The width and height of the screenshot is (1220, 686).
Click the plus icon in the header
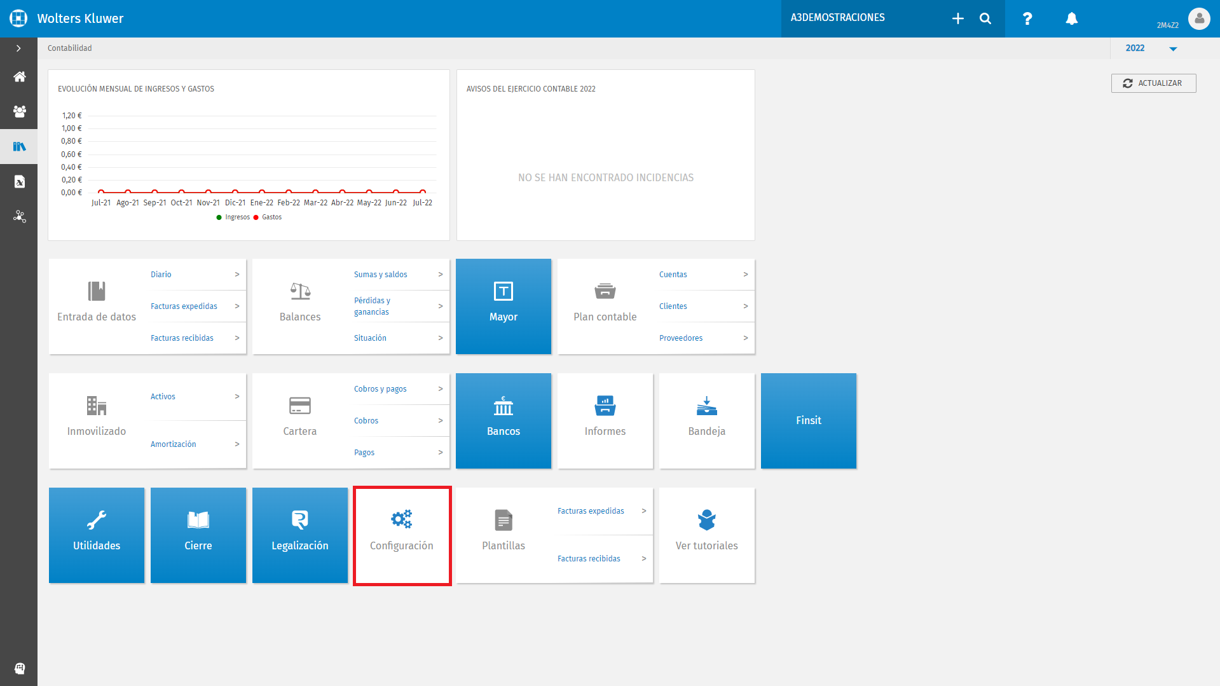coord(957,18)
